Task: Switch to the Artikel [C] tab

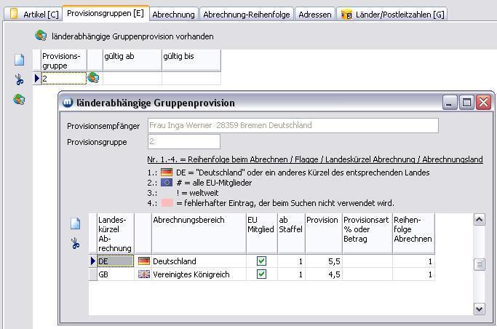Action: pyautogui.click(x=33, y=14)
